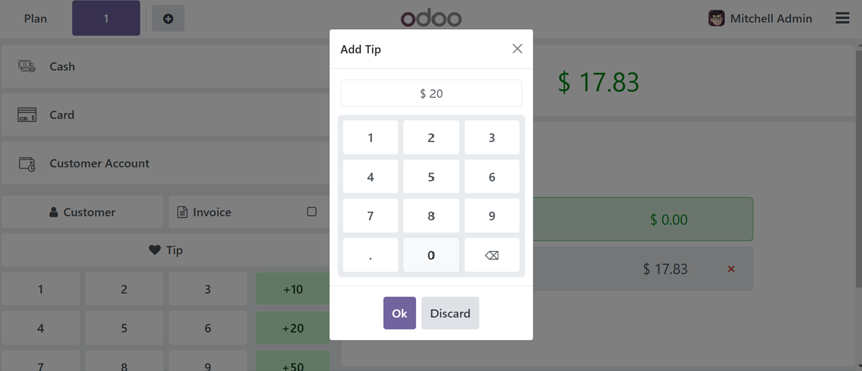Tap the decimal point key
Image resolution: width=862 pixels, height=371 pixels.
(370, 255)
